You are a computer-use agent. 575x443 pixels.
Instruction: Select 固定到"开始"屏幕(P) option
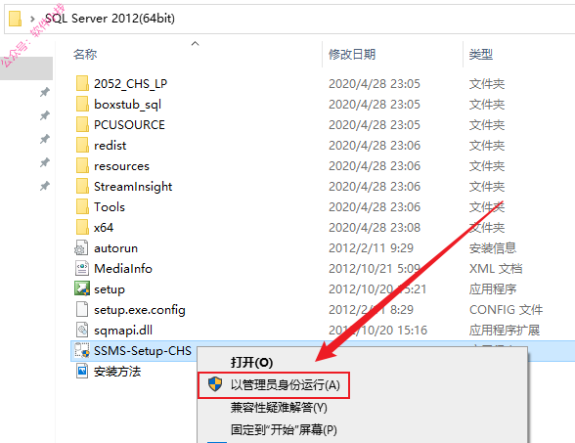point(284,429)
